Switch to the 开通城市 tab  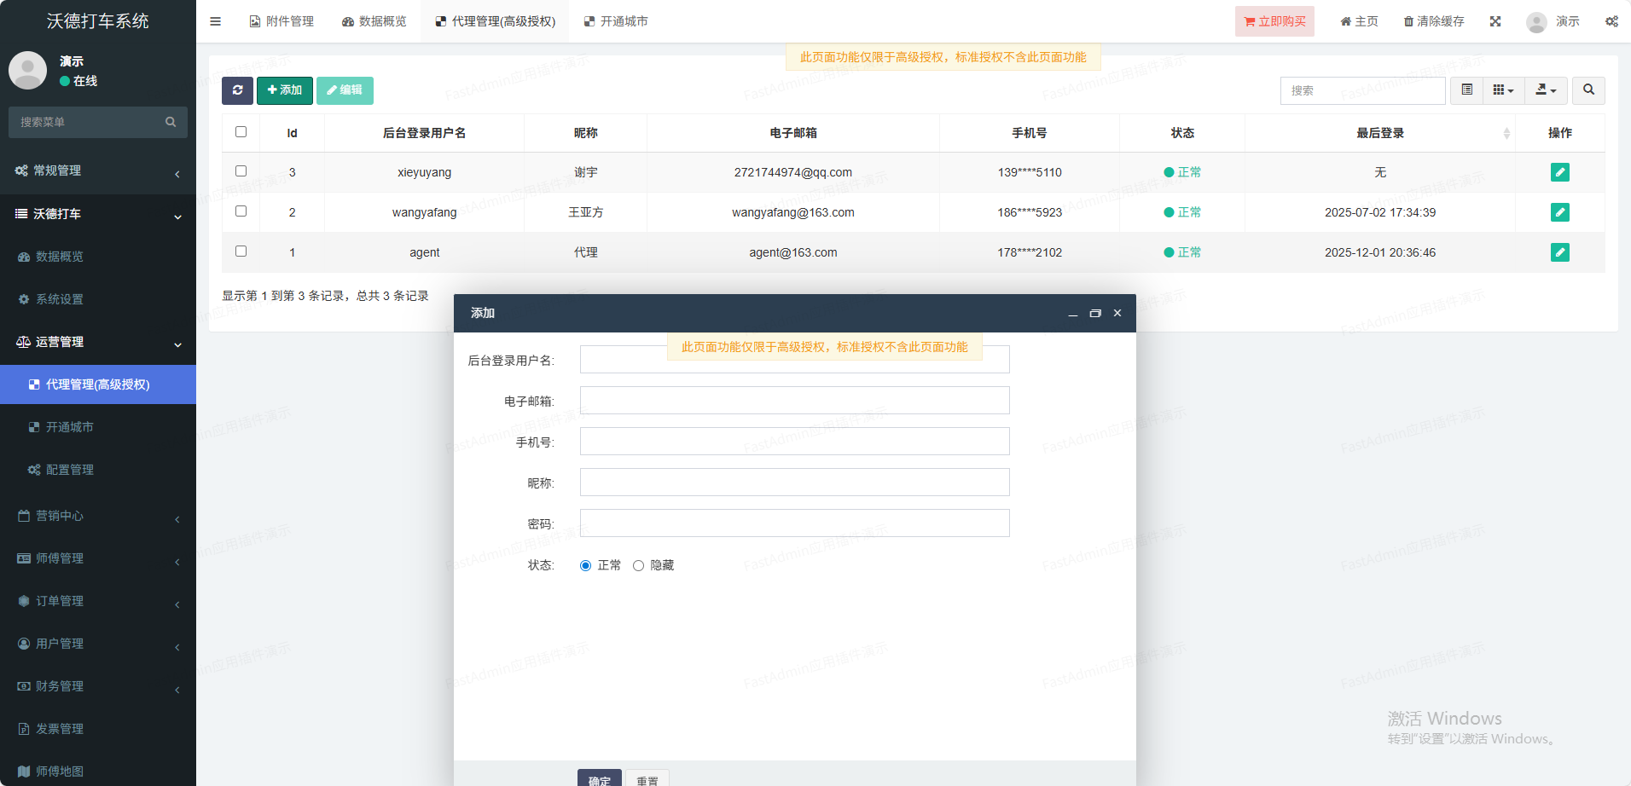coord(616,21)
